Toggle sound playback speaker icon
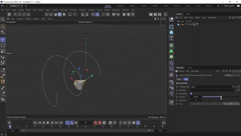The height and width of the screenshot is (136, 241). point(76,123)
